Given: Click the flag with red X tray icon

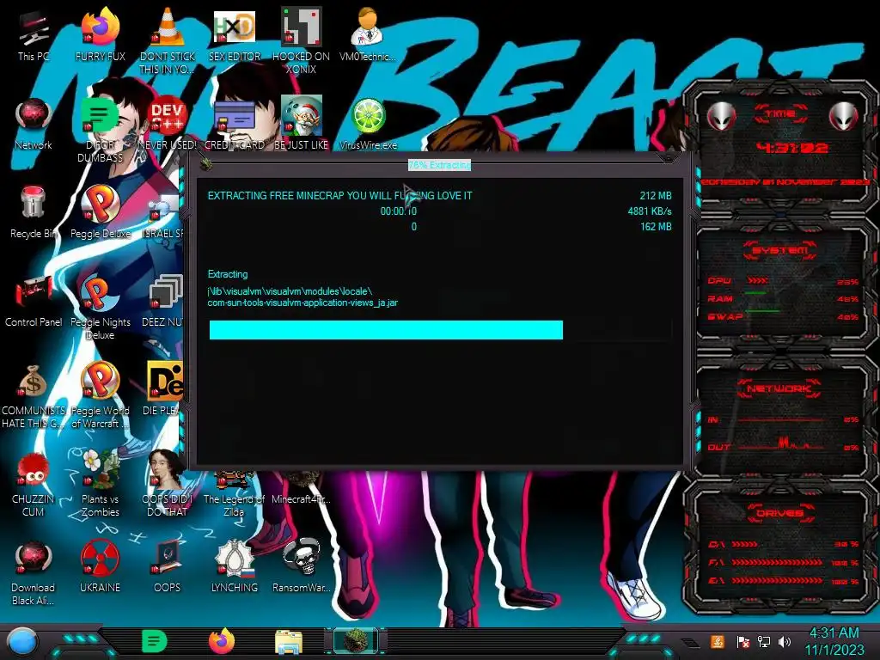Looking at the screenshot, I should [x=742, y=641].
